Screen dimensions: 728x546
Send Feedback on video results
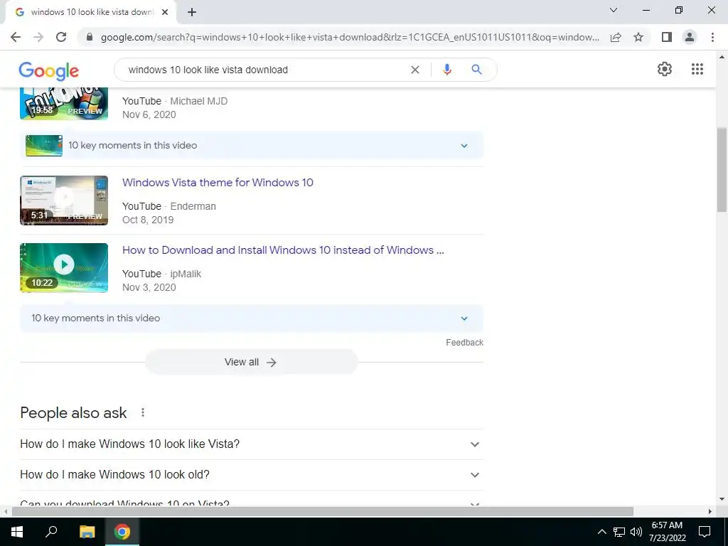coord(464,343)
